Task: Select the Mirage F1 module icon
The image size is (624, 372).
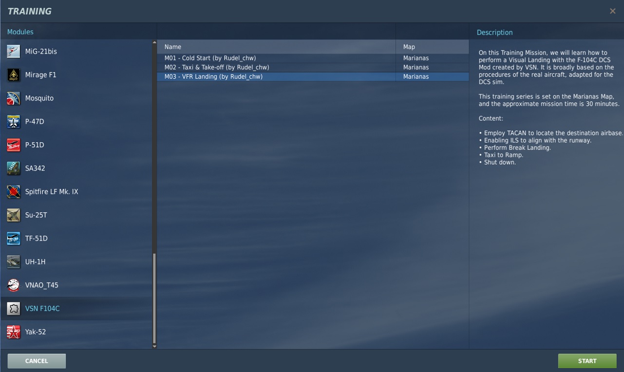Action: tap(14, 75)
